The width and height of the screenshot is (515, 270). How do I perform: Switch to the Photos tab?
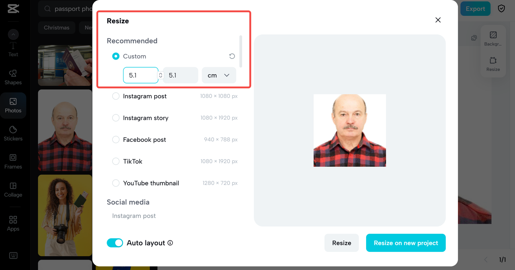(13, 105)
